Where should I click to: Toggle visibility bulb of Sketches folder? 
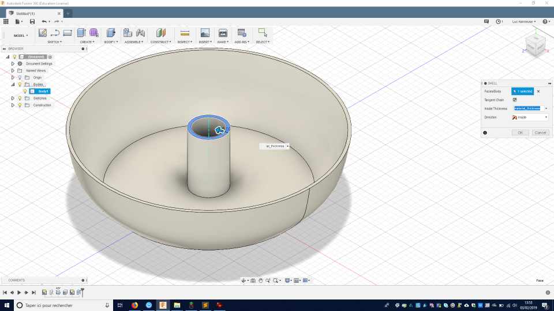(20, 98)
